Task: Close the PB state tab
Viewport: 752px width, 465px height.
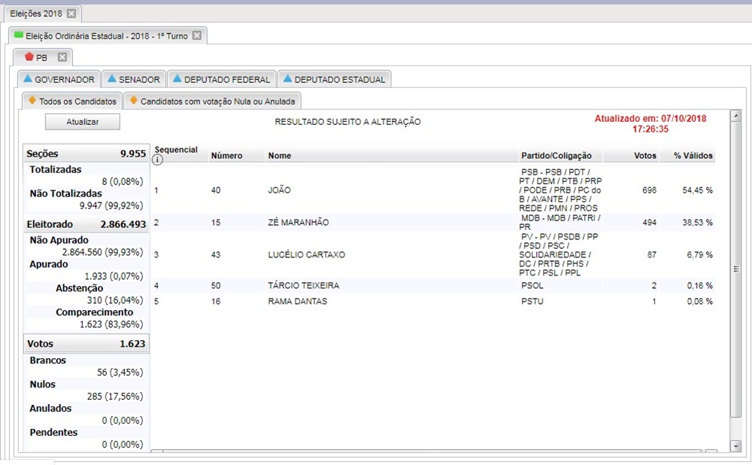Action: 62,57
